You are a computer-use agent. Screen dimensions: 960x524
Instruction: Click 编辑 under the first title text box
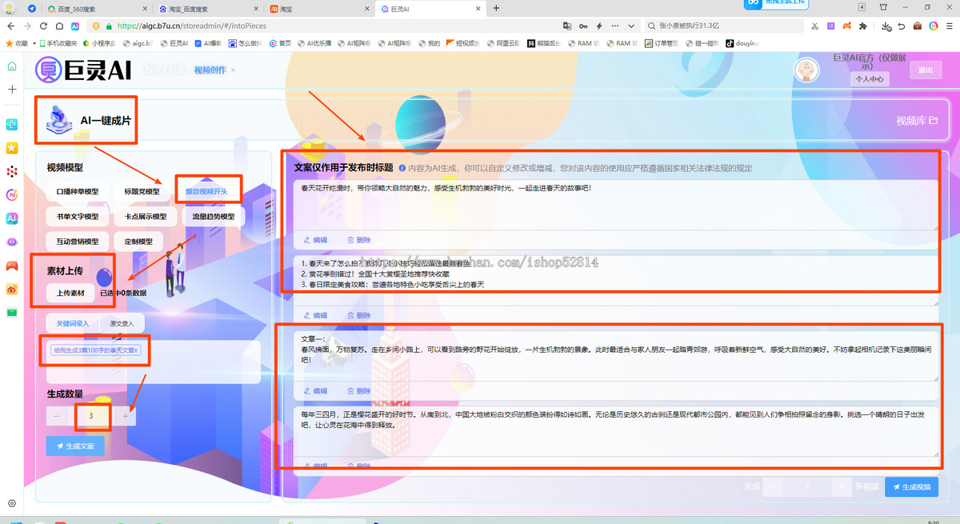coord(315,240)
